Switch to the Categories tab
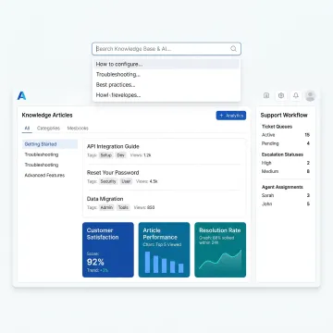Viewport: 333px width, 333px height. (48, 129)
